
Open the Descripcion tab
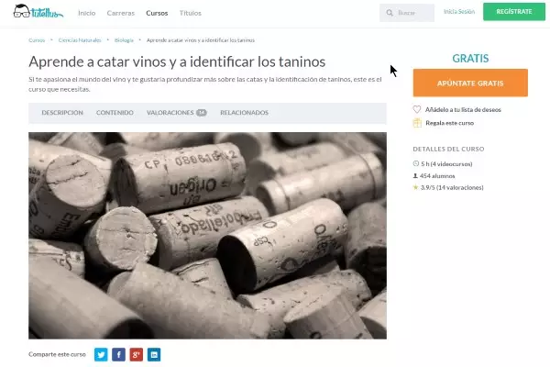pos(62,112)
